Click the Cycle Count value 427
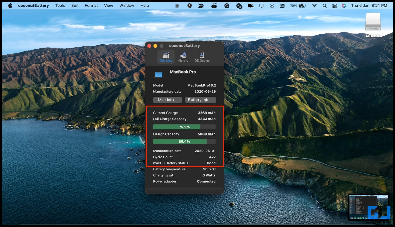395x227 pixels. [x=212, y=157]
